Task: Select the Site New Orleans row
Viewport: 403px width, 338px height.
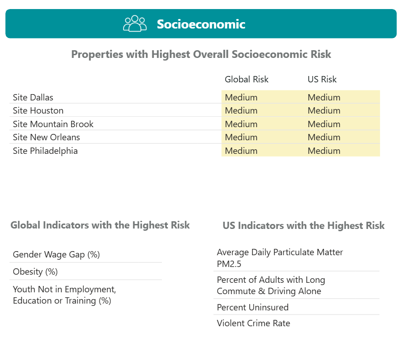Action: point(46,137)
